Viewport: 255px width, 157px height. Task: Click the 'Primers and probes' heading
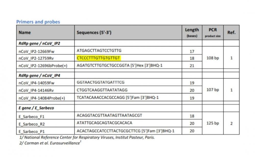[x=38, y=22]
